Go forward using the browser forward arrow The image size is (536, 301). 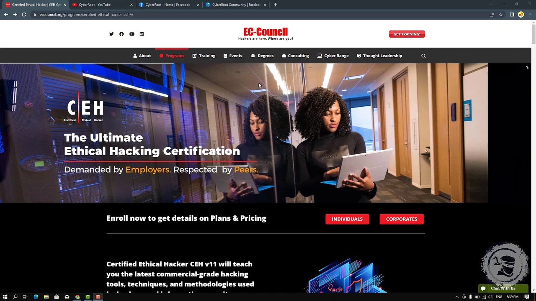coord(15,15)
